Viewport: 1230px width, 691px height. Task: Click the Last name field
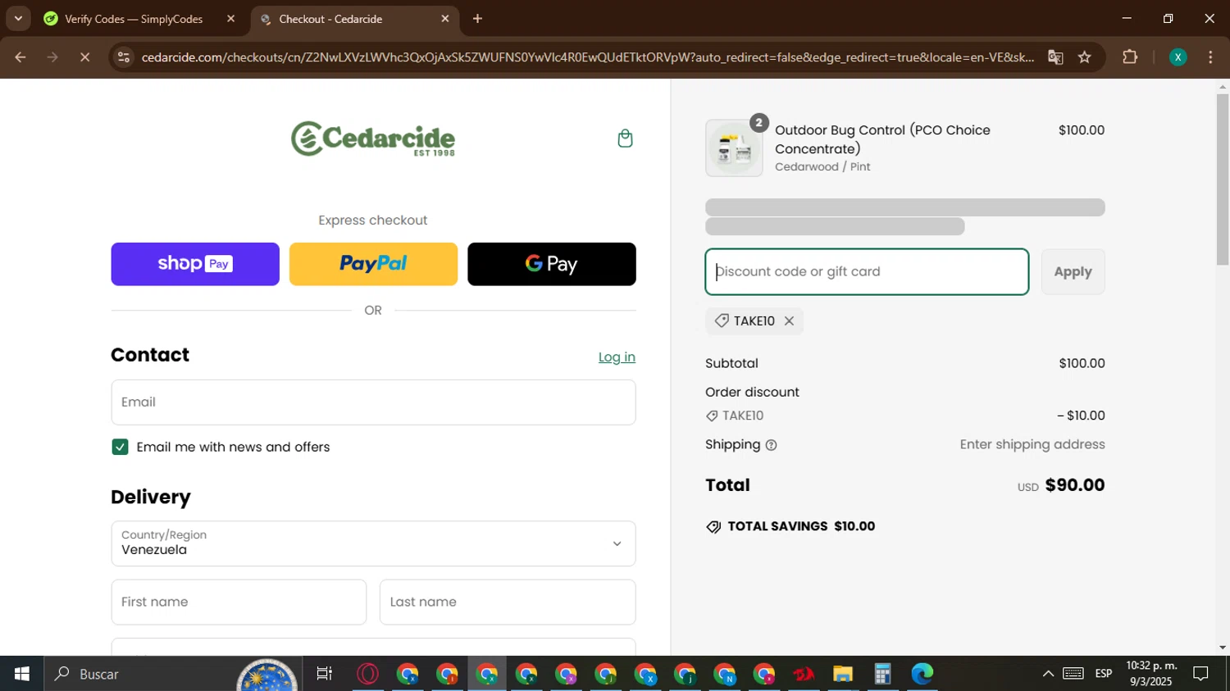coord(508,602)
